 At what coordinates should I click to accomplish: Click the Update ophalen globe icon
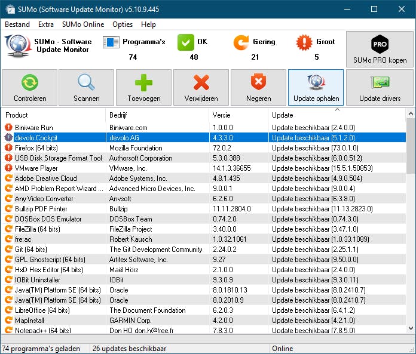pyautogui.click(x=316, y=82)
